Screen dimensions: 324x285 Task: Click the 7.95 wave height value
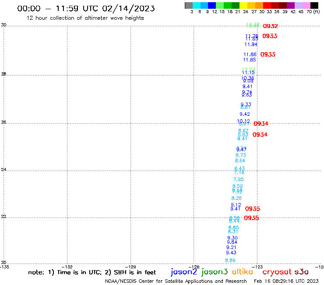click(x=239, y=179)
